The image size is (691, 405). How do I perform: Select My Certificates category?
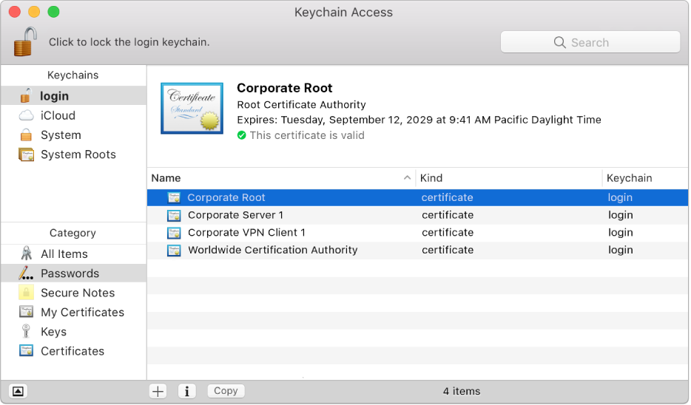pyautogui.click(x=82, y=312)
